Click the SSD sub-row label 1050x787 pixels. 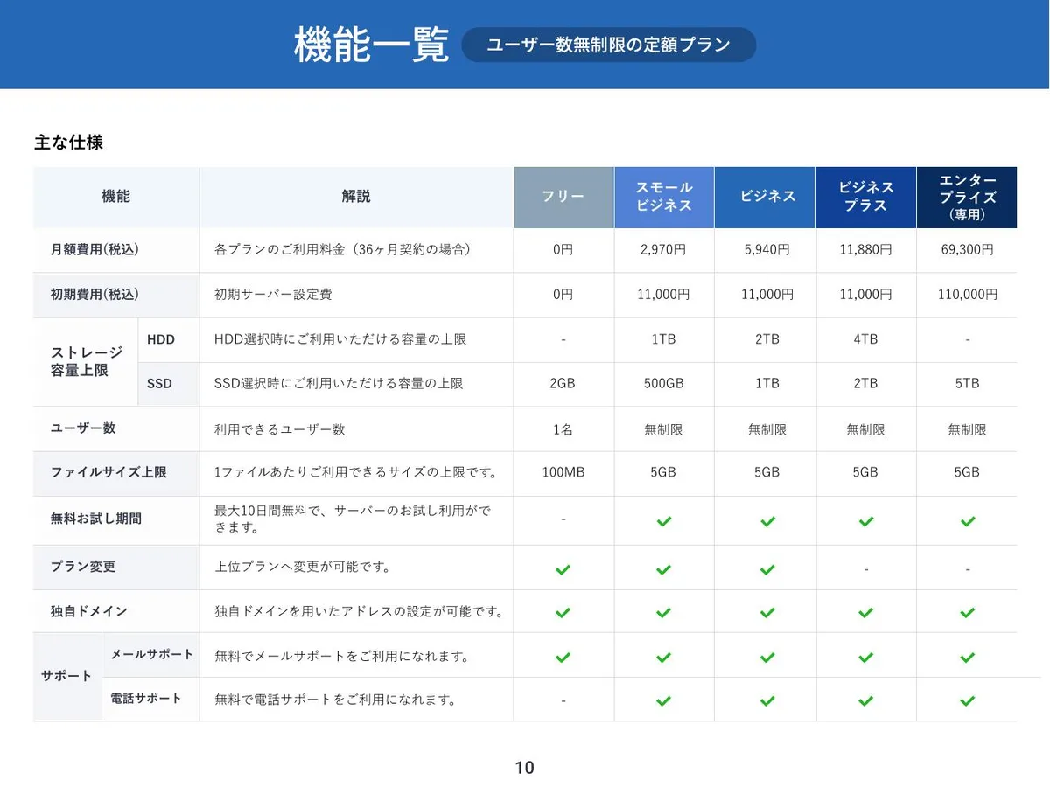click(x=160, y=384)
